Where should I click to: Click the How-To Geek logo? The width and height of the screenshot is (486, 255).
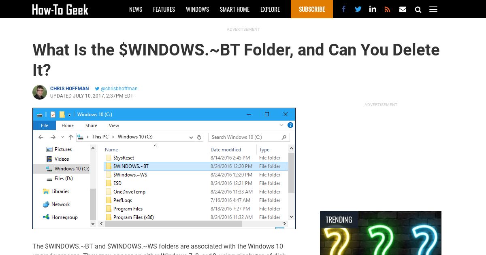tap(60, 9)
